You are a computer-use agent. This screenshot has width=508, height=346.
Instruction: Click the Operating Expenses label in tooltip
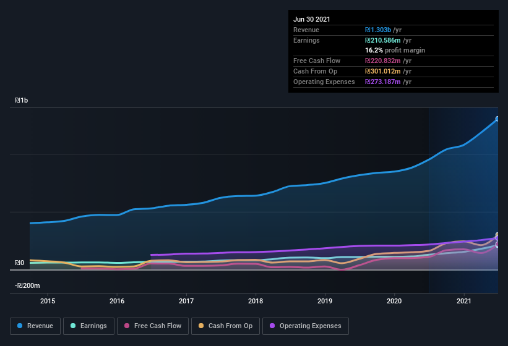coord(324,82)
